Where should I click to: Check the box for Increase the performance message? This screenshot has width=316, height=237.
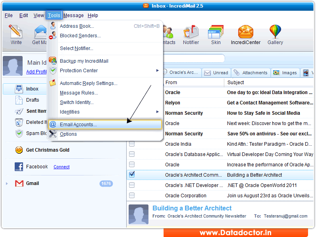tap(132, 164)
